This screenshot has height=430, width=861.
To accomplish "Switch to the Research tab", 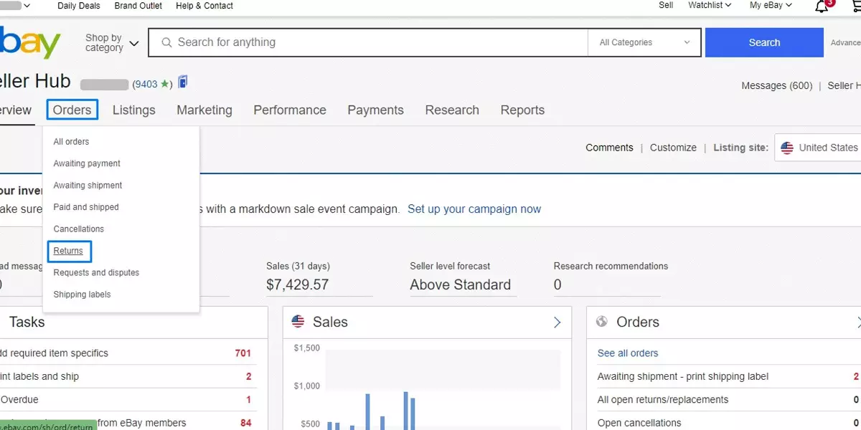I will tap(452, 110).
